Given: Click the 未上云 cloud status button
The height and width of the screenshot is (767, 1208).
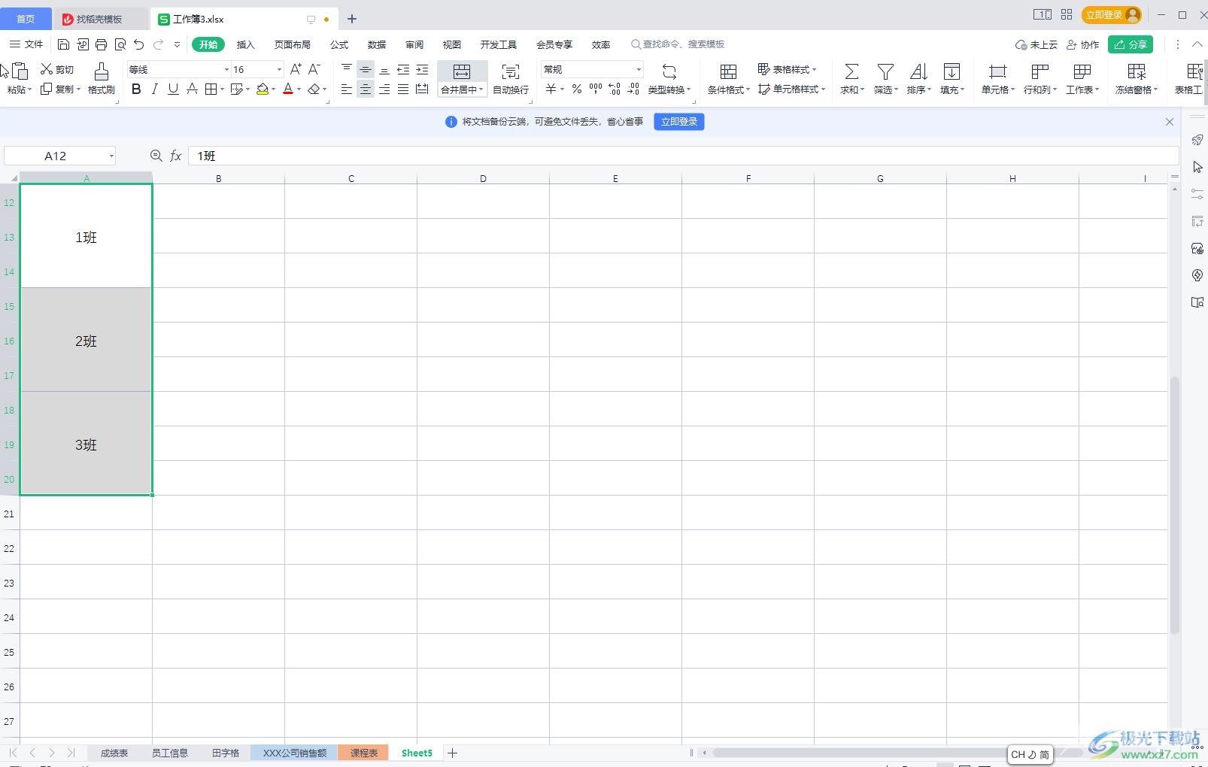Looking at the screenshot, I should tap(1036, 44).
